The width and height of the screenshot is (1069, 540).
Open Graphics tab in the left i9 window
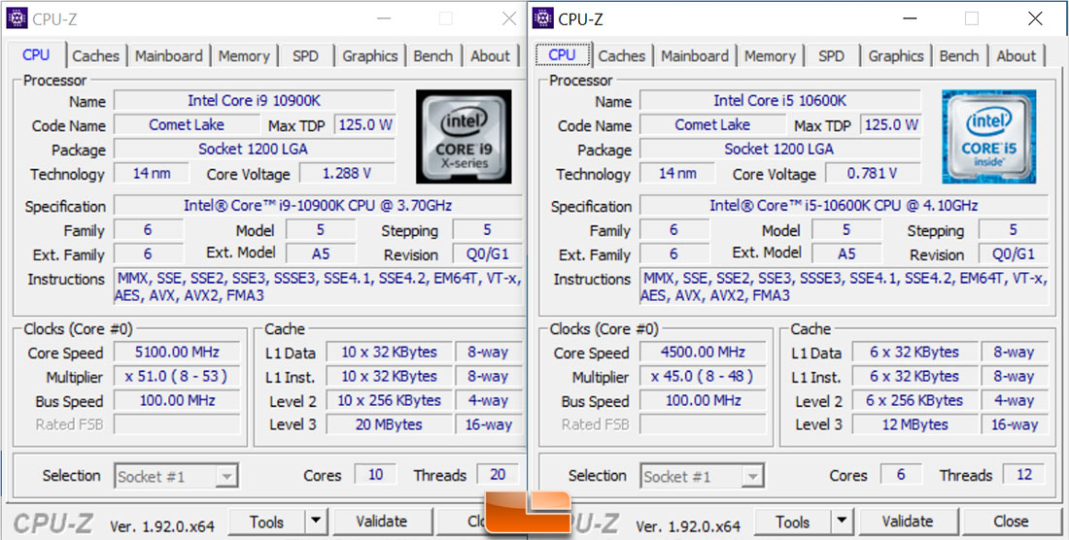tap(369, 55)
